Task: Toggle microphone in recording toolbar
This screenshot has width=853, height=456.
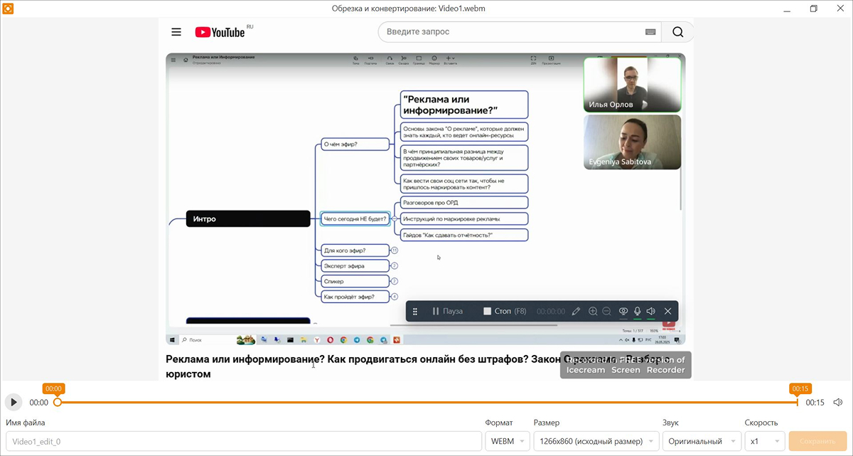Action: (x=638, y=312)
